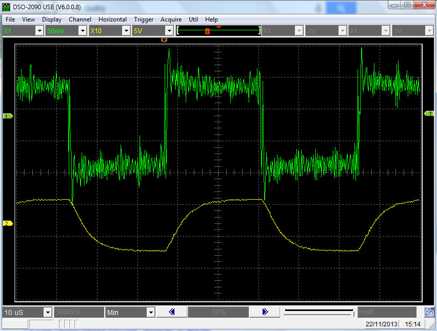Screen dimensions: 437x331
Task: Open the Trigger menu
Action: click(144, 20)
